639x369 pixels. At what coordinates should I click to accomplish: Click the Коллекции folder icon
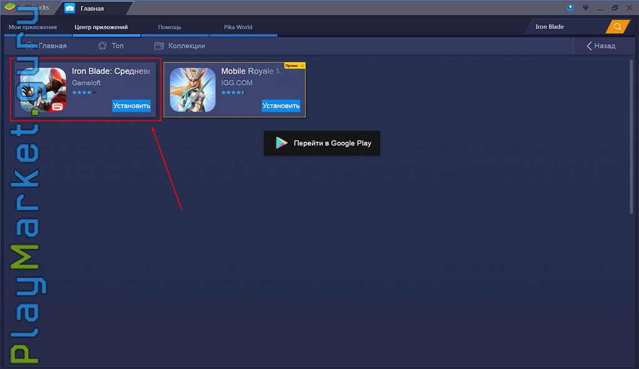click(x=159, y=46)
